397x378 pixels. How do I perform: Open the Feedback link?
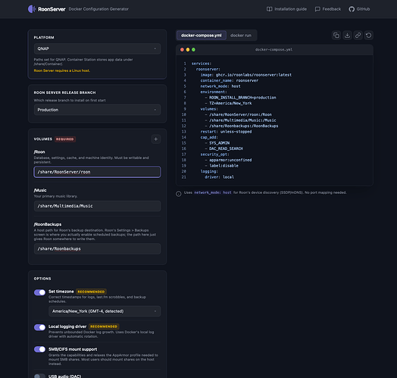click(x=328, y=9)
